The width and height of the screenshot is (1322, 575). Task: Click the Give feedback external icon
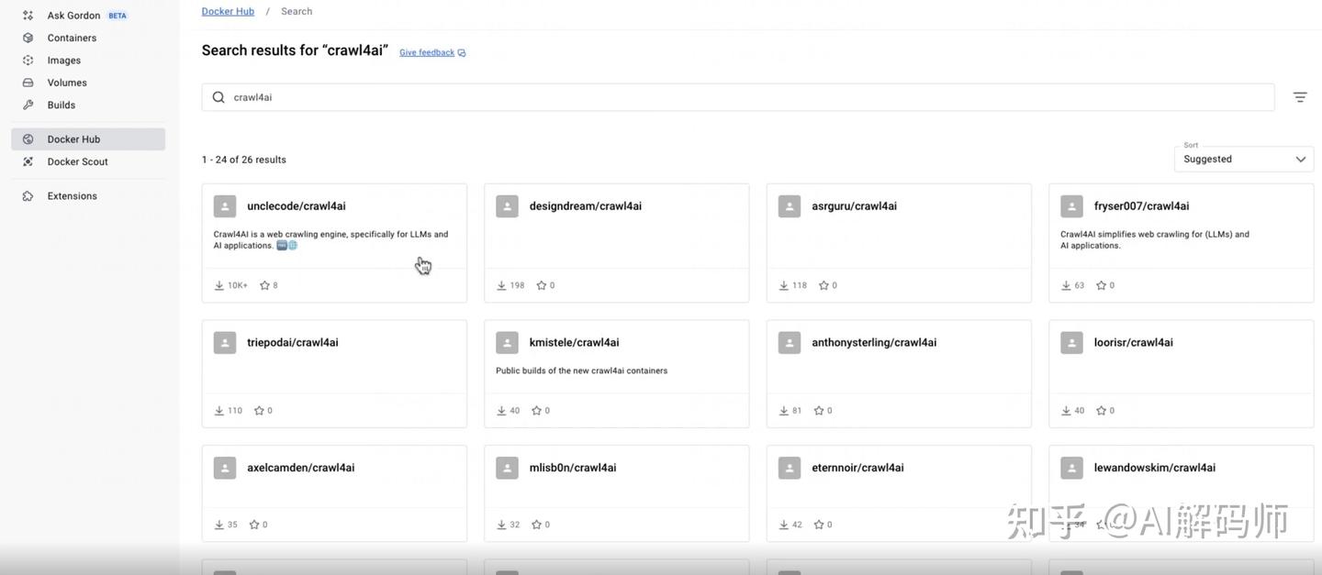[x=462, y=53]
